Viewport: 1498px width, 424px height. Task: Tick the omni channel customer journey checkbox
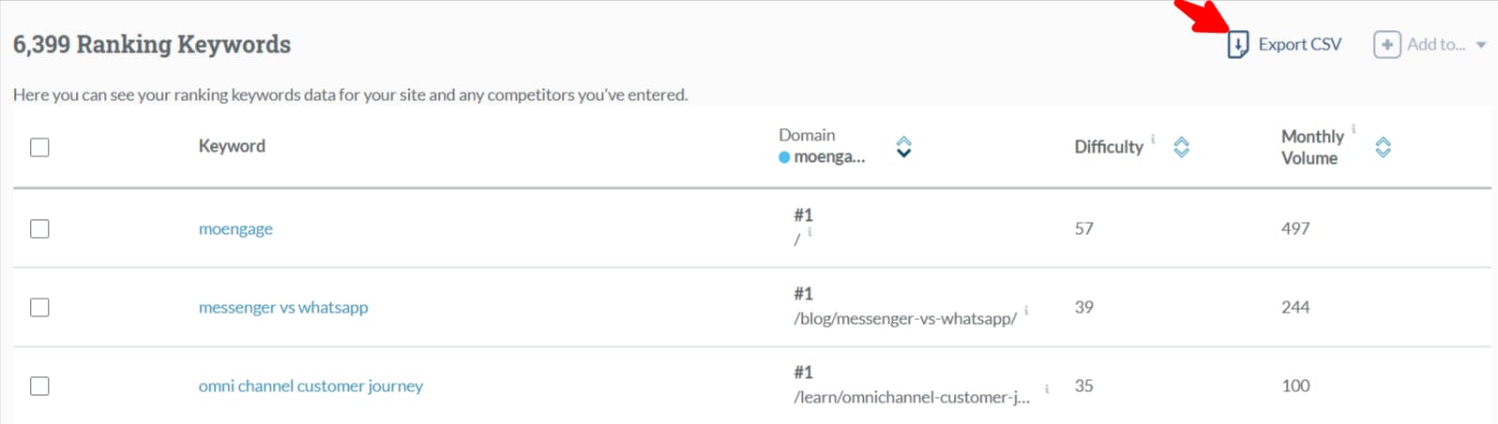pos(39,386)
